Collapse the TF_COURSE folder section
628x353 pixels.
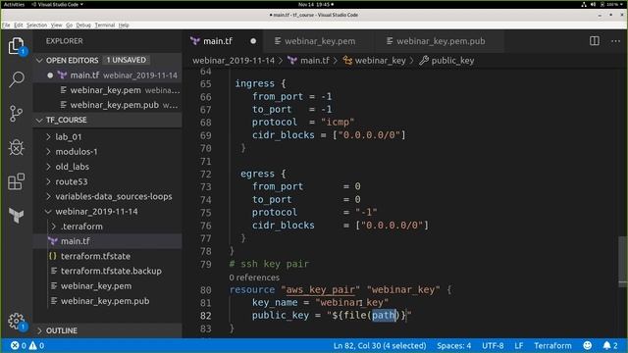[39, 120]
